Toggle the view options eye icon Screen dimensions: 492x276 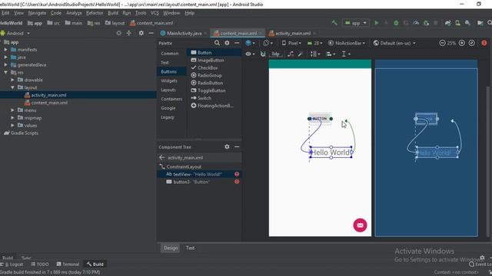pyautogui.click(x=250, y=54)
